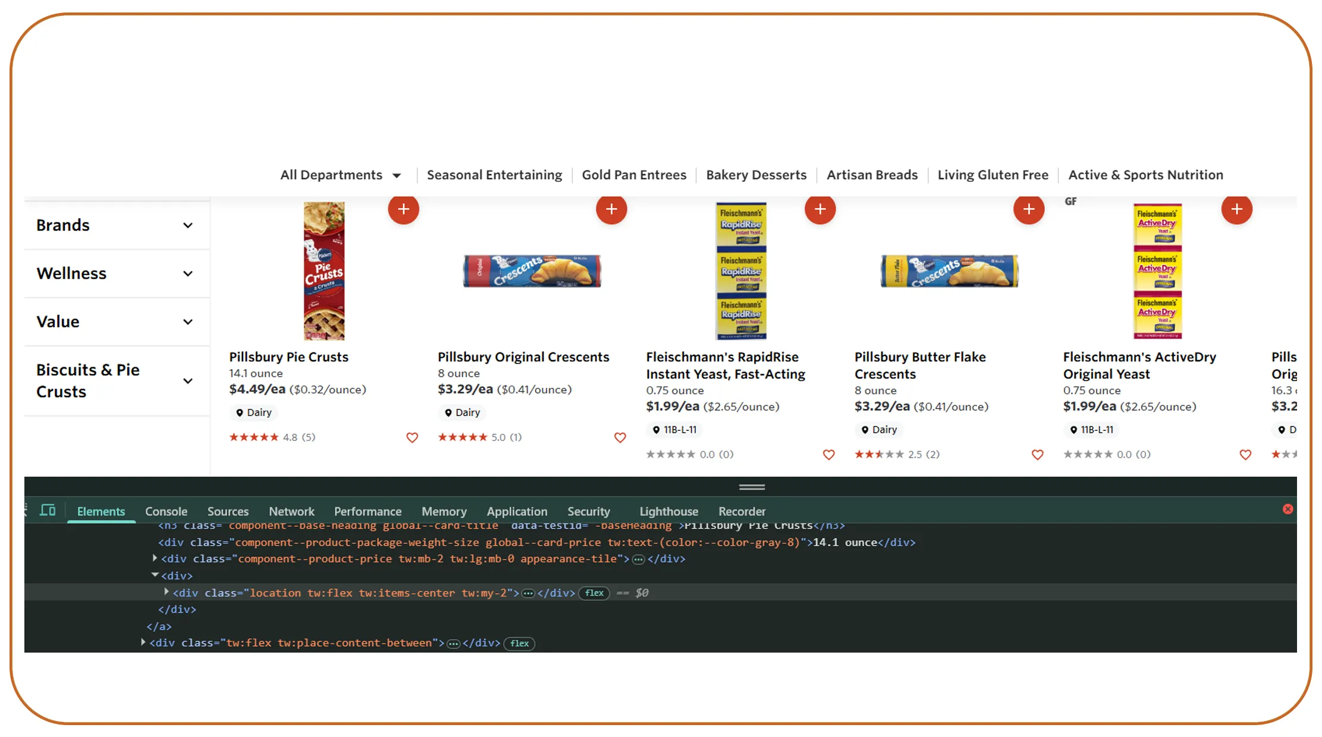This screenshot has height=737, width=1322.
Task: Open the Memory tab
Action: (444, 512)
